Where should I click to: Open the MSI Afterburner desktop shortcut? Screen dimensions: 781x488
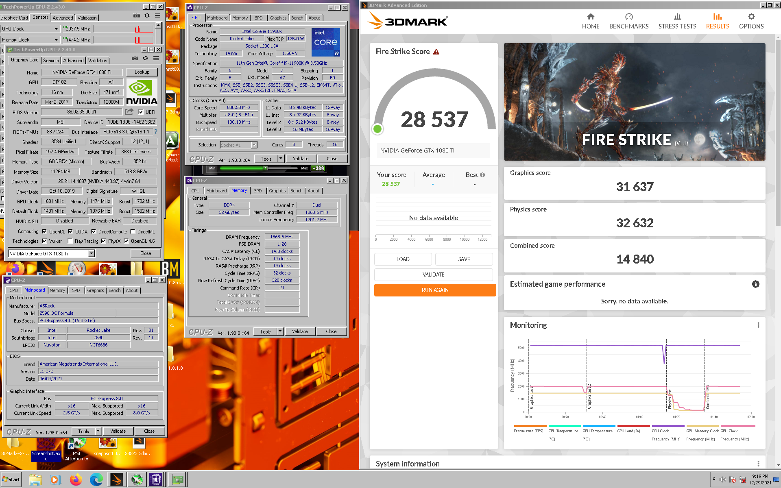tap(76, 449)
